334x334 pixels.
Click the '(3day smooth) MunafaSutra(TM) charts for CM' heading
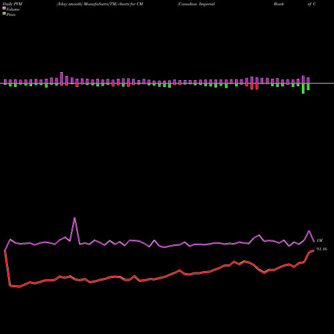[x=100, y=4]
